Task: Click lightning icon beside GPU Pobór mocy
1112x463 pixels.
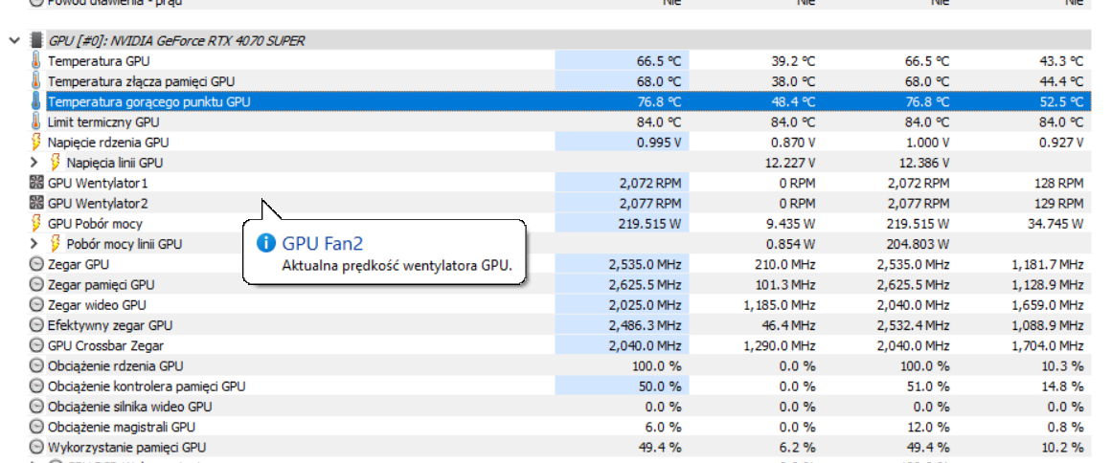Action: 36,224
